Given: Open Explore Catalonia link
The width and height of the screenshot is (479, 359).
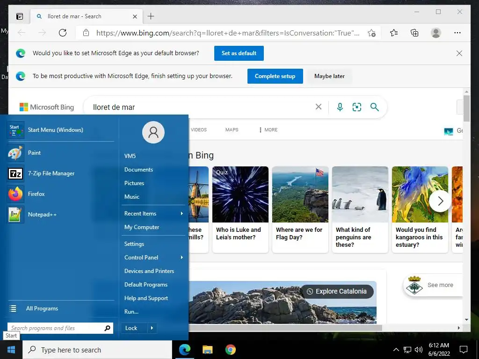Looking at the screenshot, I should tap(337, 291).
